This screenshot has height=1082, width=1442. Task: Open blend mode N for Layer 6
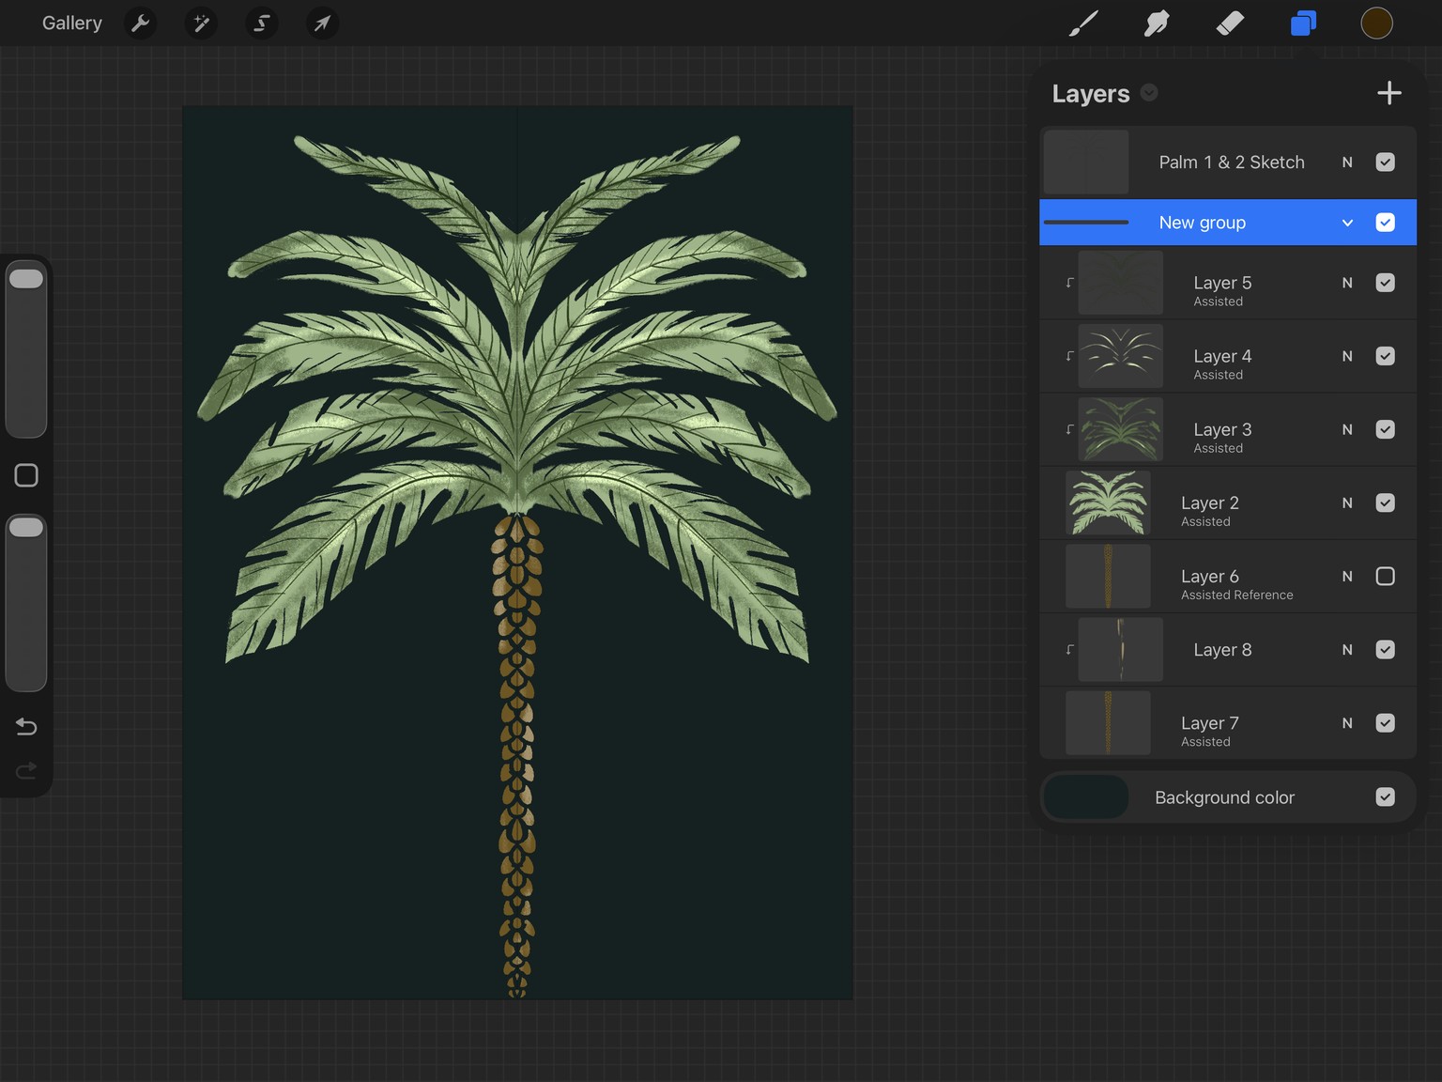[x=1347, y=576]
